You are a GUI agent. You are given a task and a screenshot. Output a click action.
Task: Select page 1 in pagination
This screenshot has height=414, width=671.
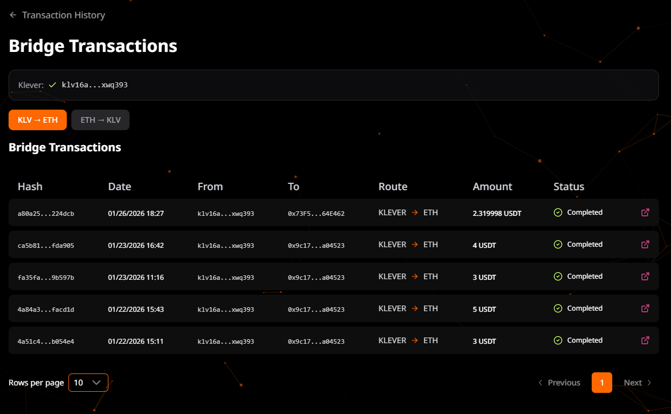point(601,383)
